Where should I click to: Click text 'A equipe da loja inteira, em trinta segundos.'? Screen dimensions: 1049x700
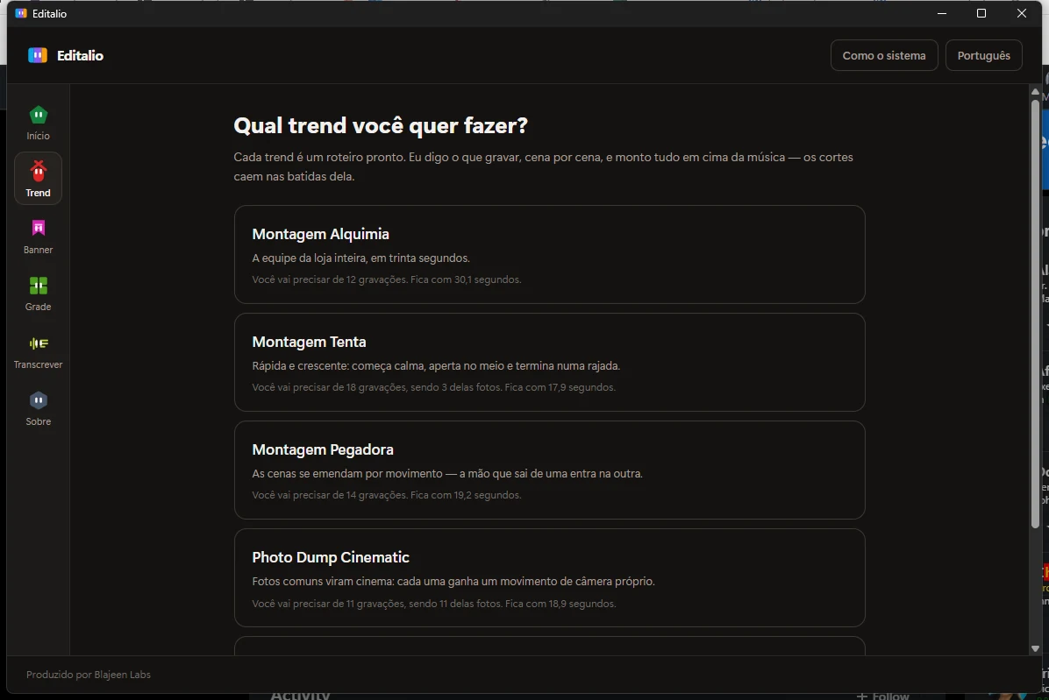pyautogui.click(x=360, y=258)
